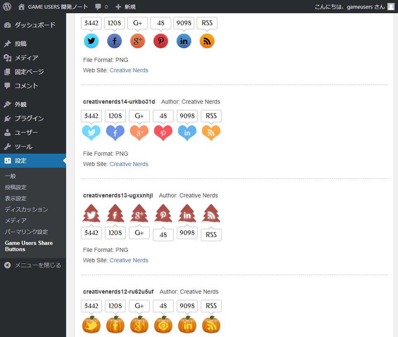Click RSS bubble in creativenerds12 set

click(x=211, y=306)
